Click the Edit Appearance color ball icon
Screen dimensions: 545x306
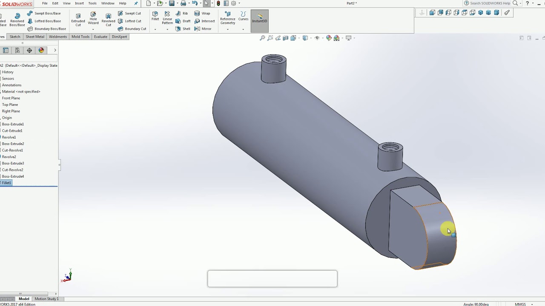[329, 38]
